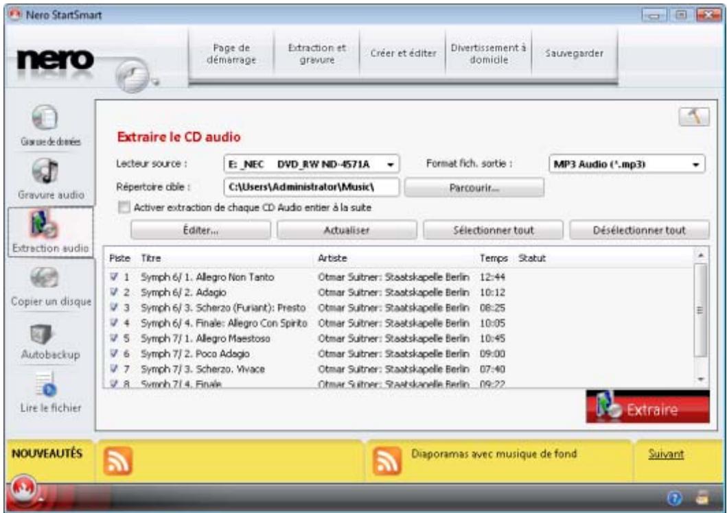Image resolution: width=727 pixels, height=513 pixels.
Task: Click Diaporamas avec musique de fond headline
Action: 494,454
